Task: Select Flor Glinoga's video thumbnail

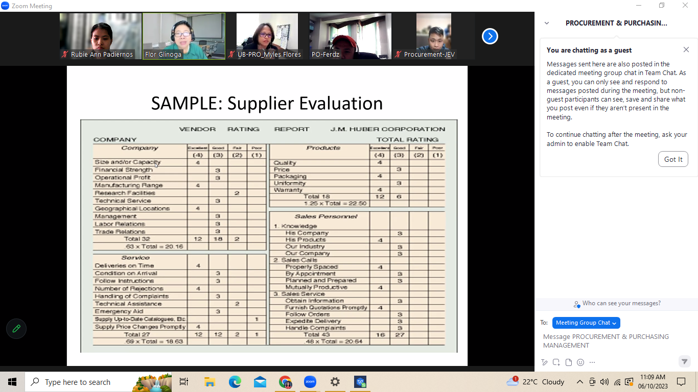Action: pyautogui.click(x=183, y=36)
